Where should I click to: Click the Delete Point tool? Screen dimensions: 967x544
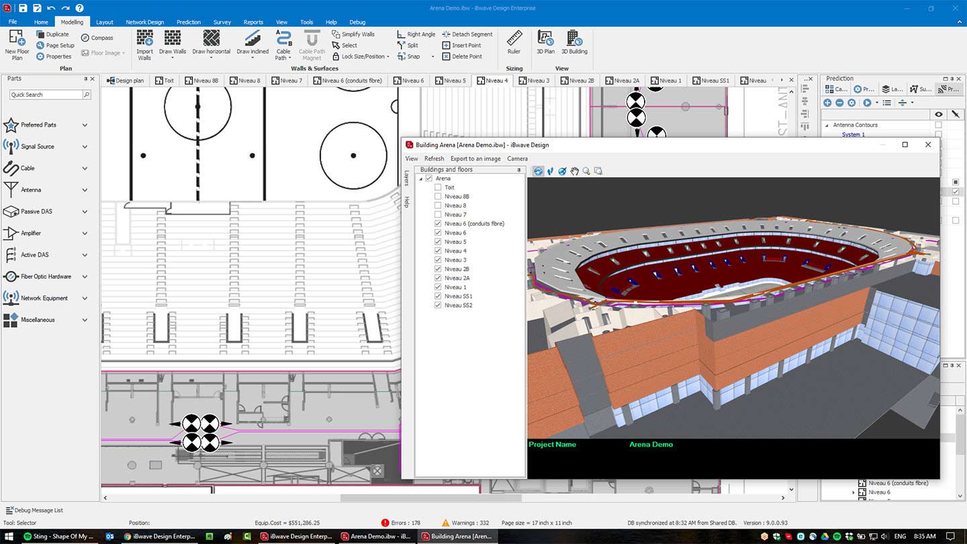coord(462,56)
